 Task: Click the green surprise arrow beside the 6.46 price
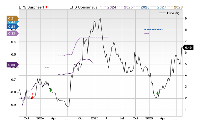click(x=181, y=50)
